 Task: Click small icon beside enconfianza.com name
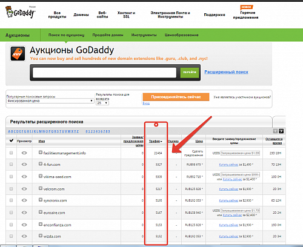tap(41, 224)
